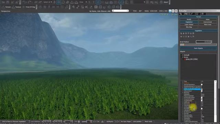Open the Texture tool in the toolbar
The height and width of the screenshot is (124, 220).
pos(16,7)
